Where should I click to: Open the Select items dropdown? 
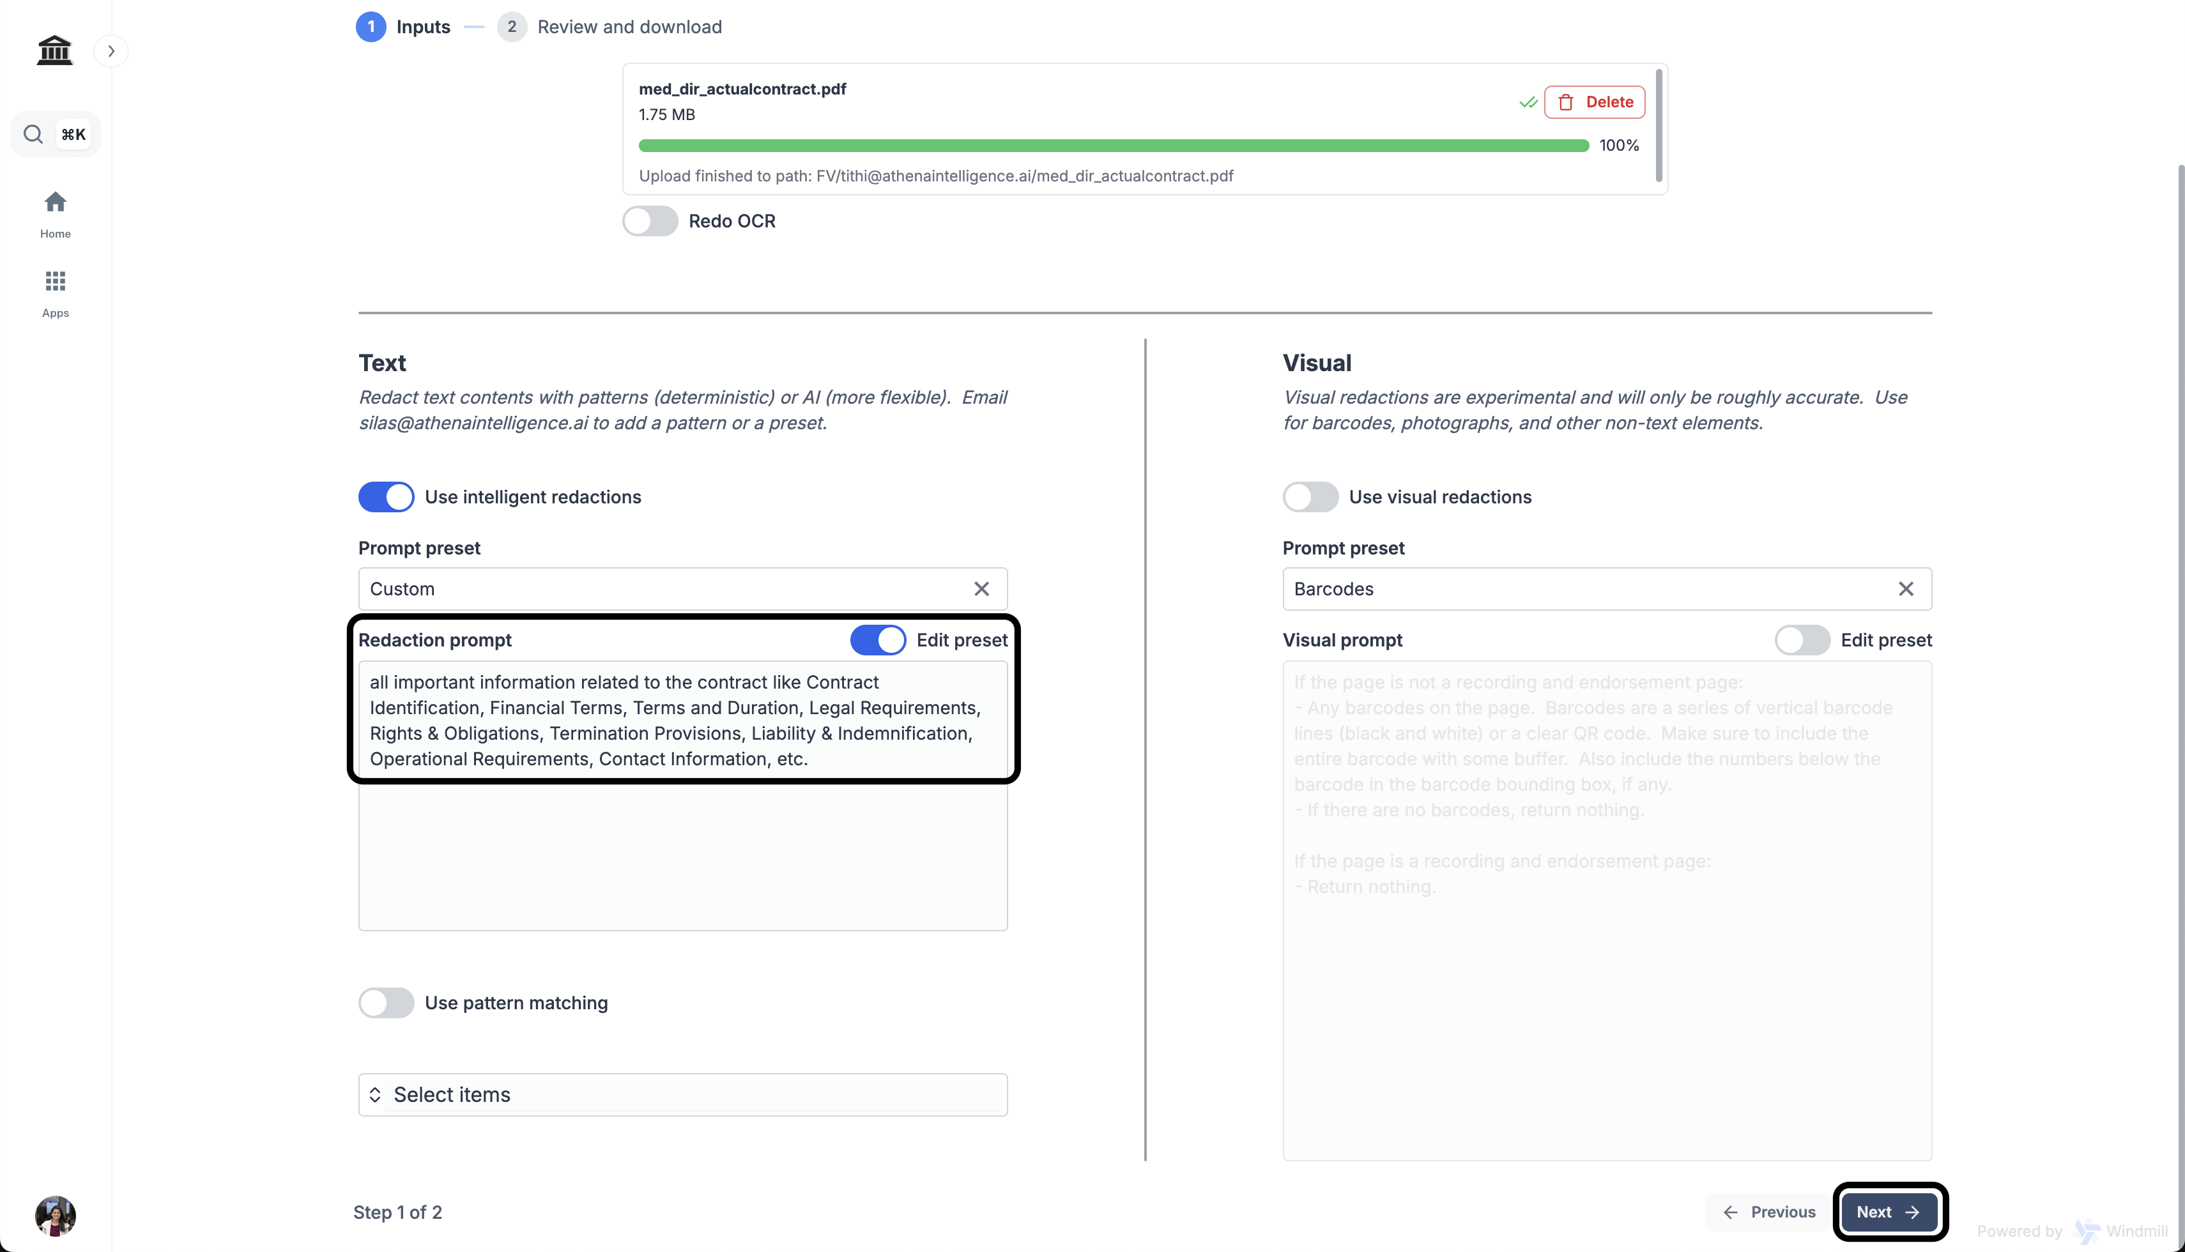point(682,1095)
